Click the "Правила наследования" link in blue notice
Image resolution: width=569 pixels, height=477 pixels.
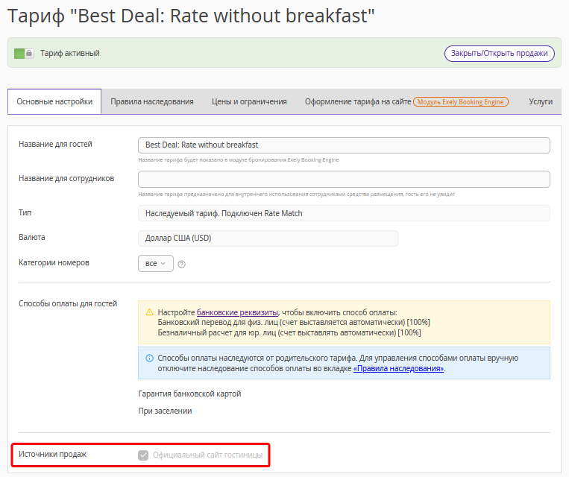398,368
